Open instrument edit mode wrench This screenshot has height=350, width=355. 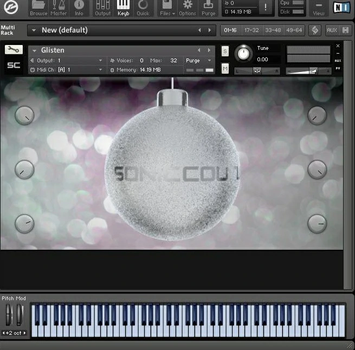pos(14,49)
